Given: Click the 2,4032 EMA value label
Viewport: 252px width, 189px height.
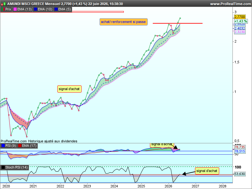Looking at the screenshot, I should [240, 28].
